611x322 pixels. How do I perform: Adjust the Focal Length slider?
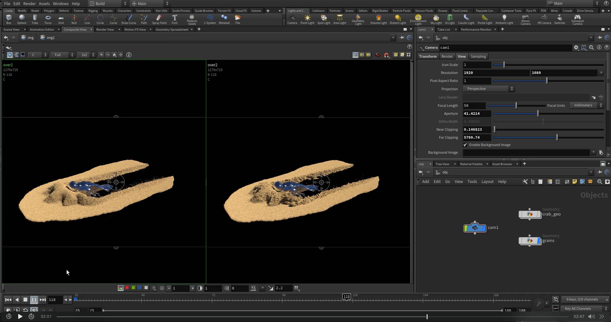tap(516, 106)
